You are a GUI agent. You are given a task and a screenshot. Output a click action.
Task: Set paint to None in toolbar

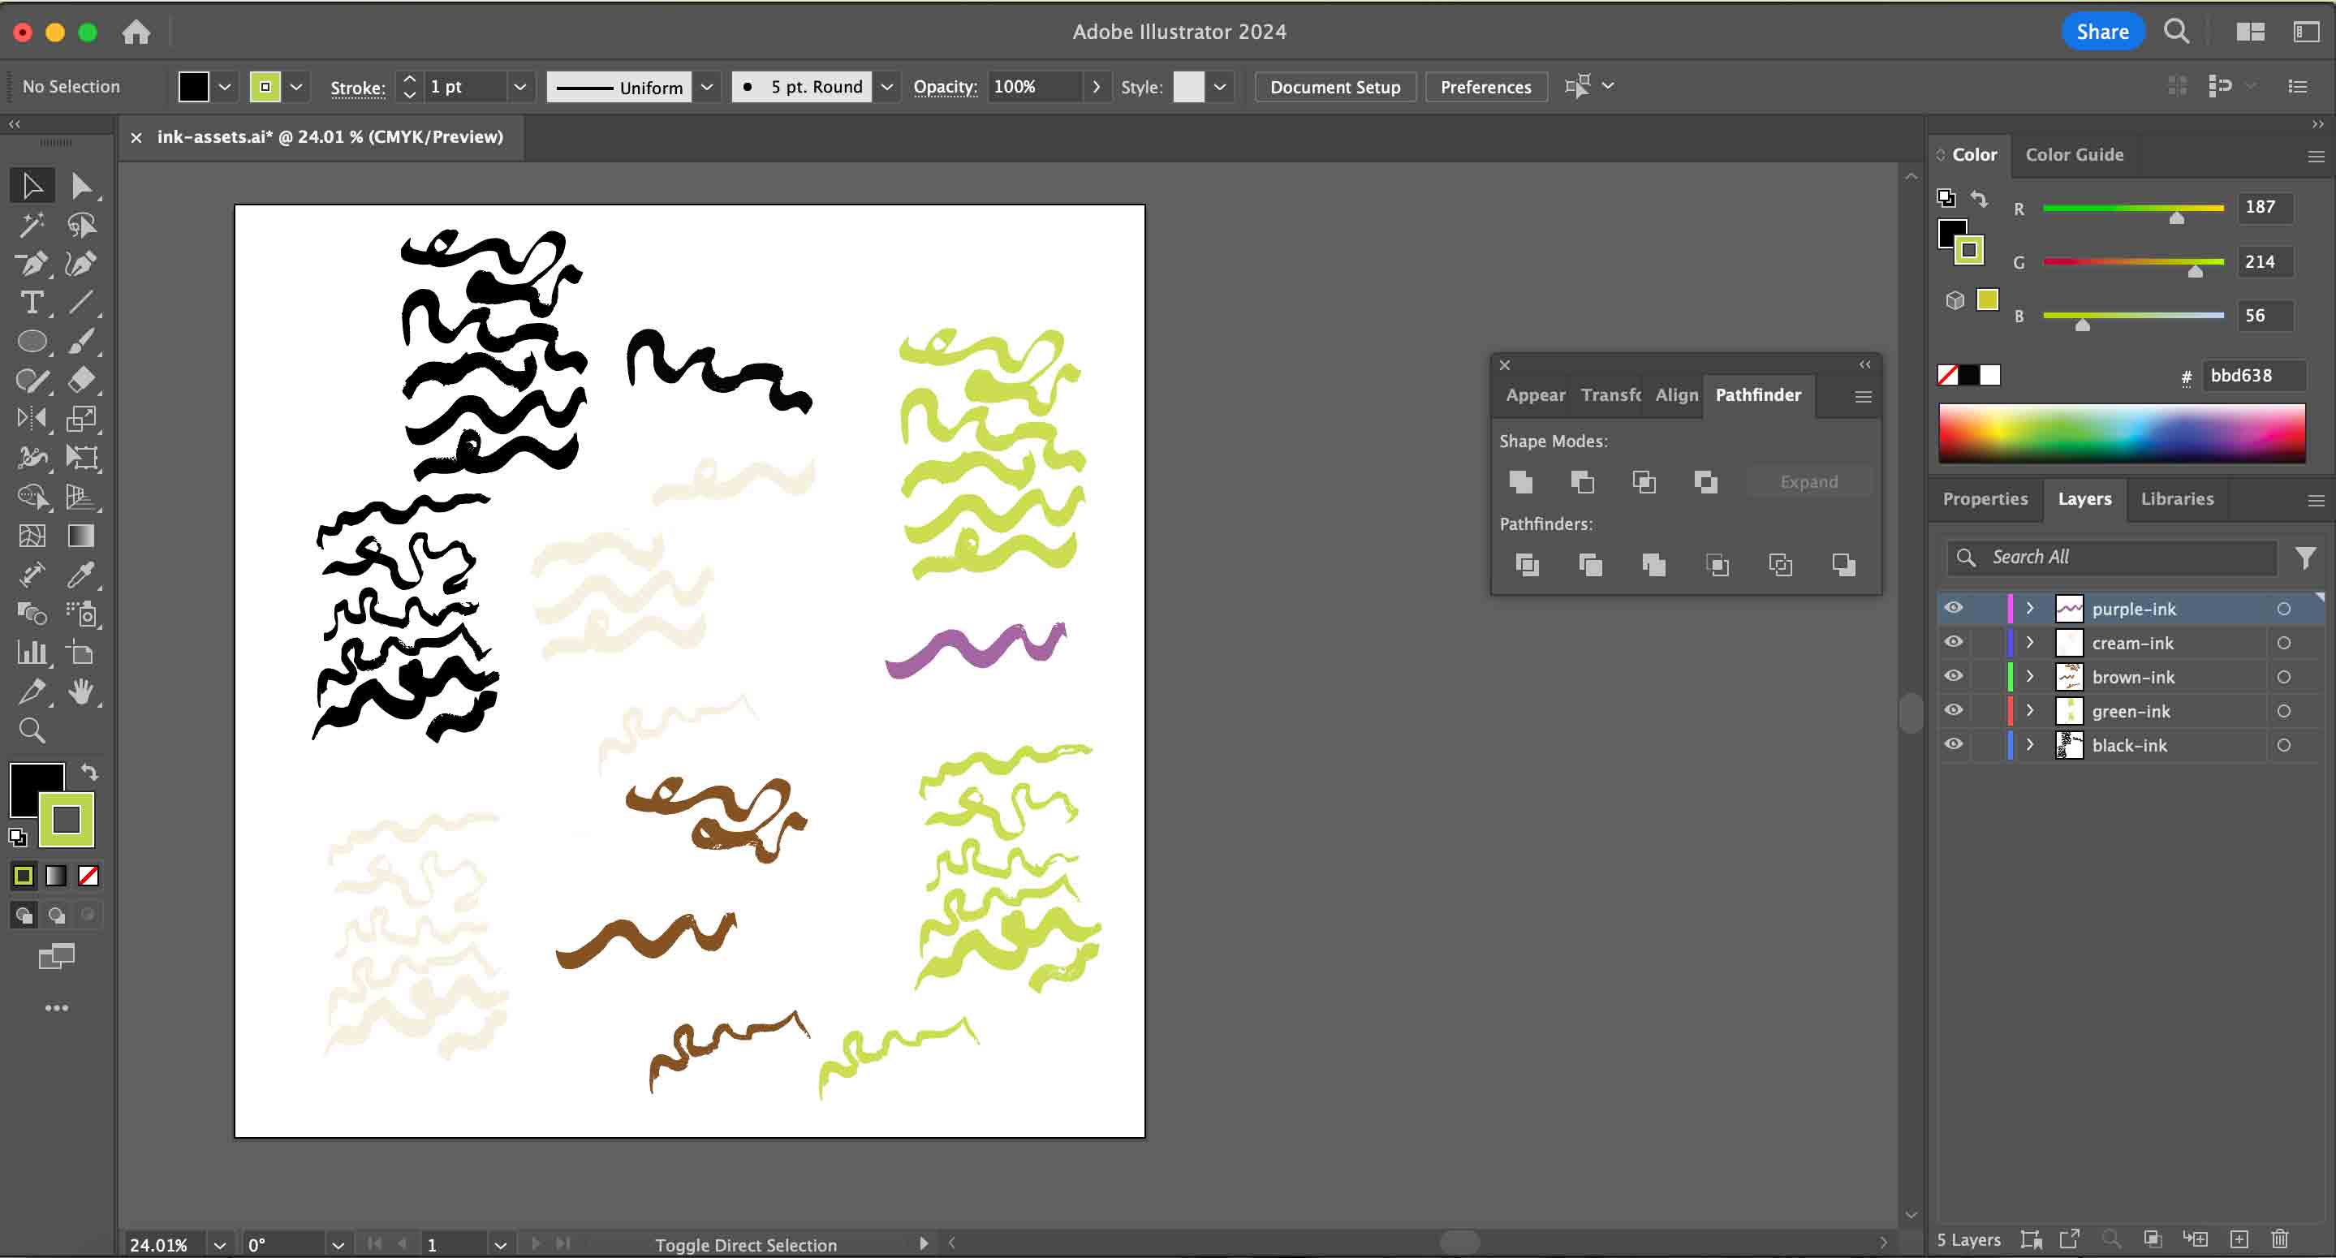click(88, 877)
